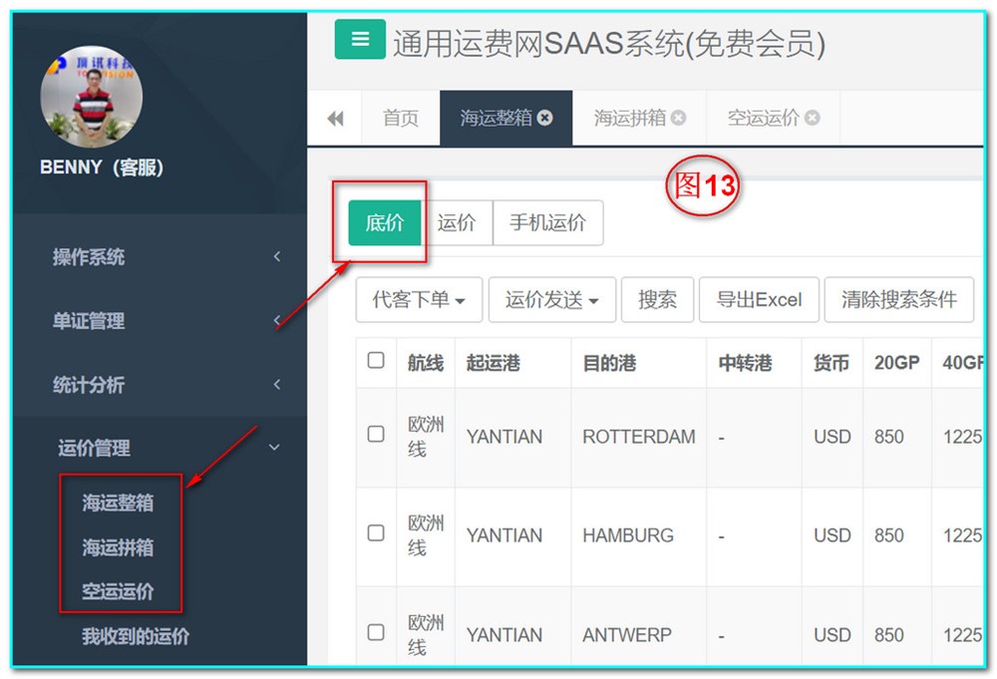Close the 海运整箱 tab with its X icon
The height and width of the screenshot is (679, 997).
[544, 118]
